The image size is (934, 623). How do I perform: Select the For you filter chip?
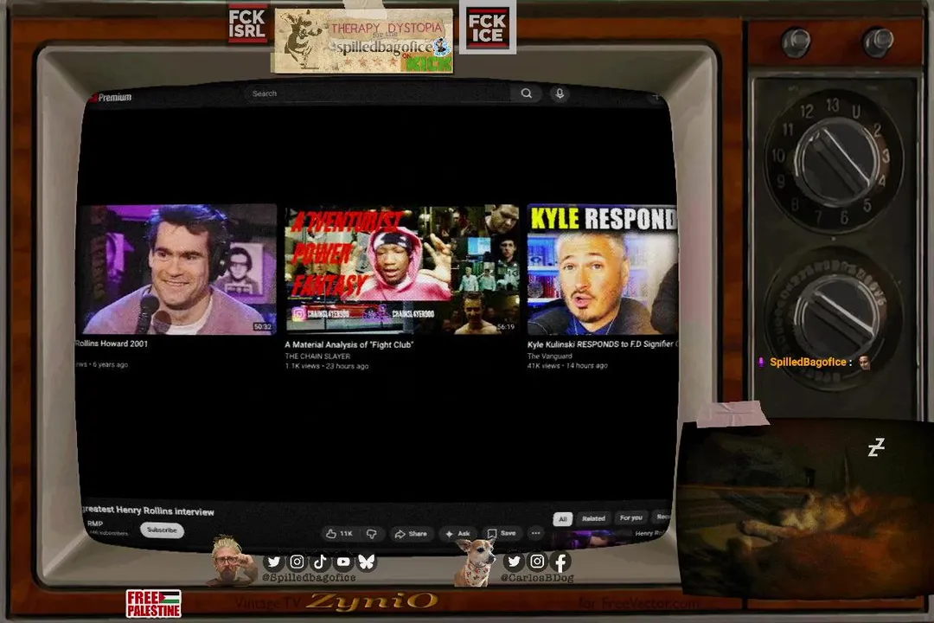pos(630,517)
